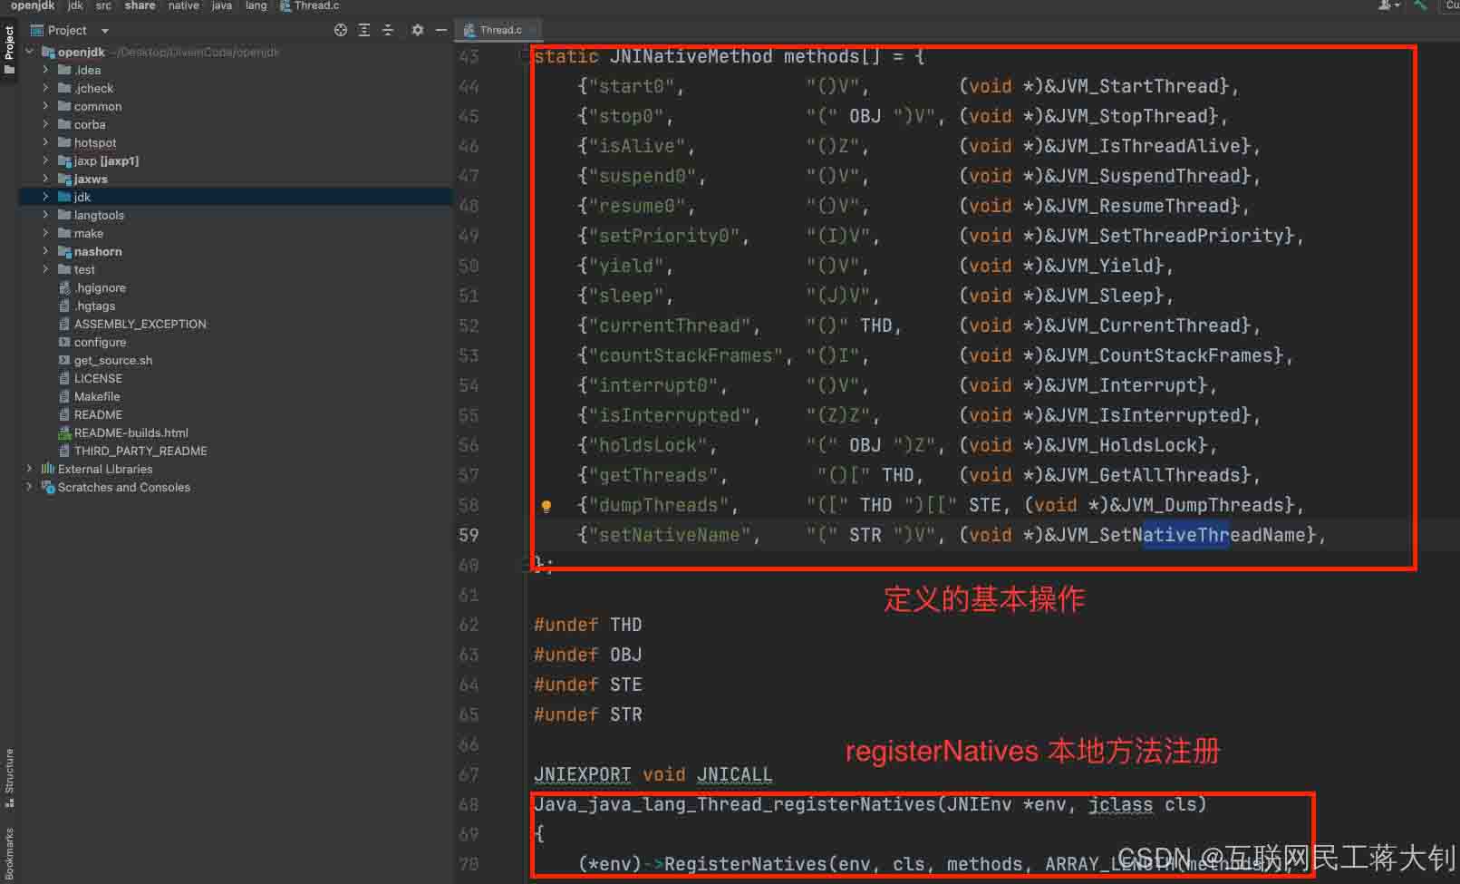Click the .hgignore file icon

[x=64, y=287]
